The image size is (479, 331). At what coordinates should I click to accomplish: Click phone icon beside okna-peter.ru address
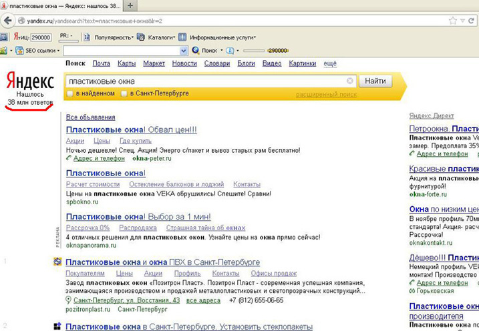click(69, 157)
